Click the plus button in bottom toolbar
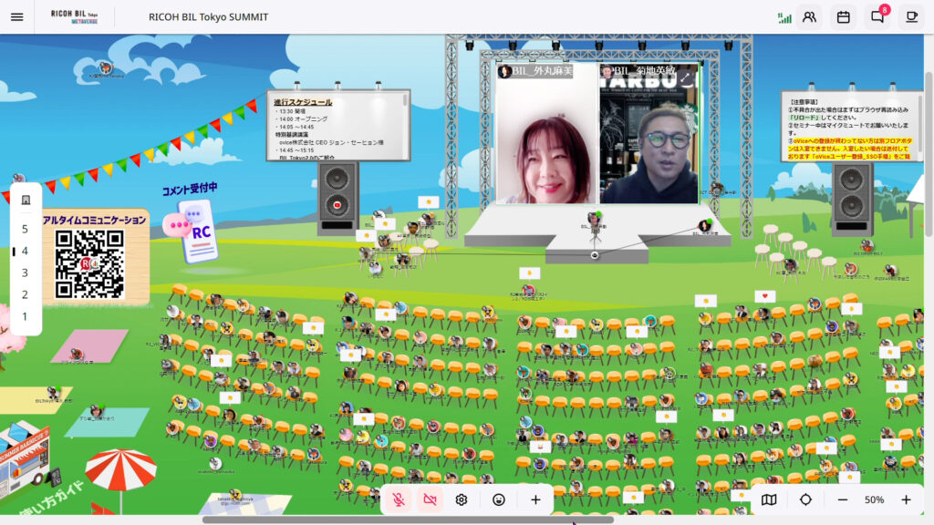Viewport: 934px width, 525px height. click(535, 500)
